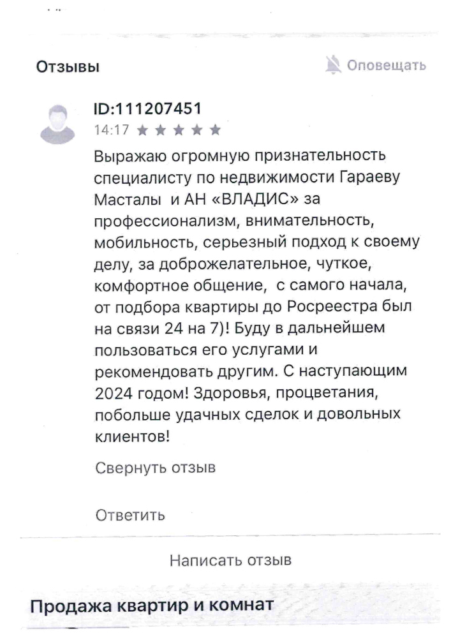
Task: Open the reviewer's avatar picture
Action: pos(58,124)
